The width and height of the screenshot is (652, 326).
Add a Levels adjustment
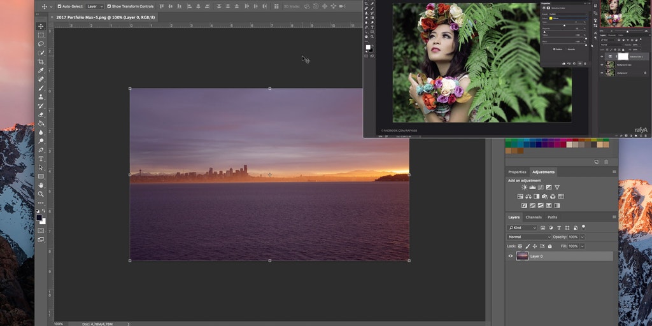point(532,187)
